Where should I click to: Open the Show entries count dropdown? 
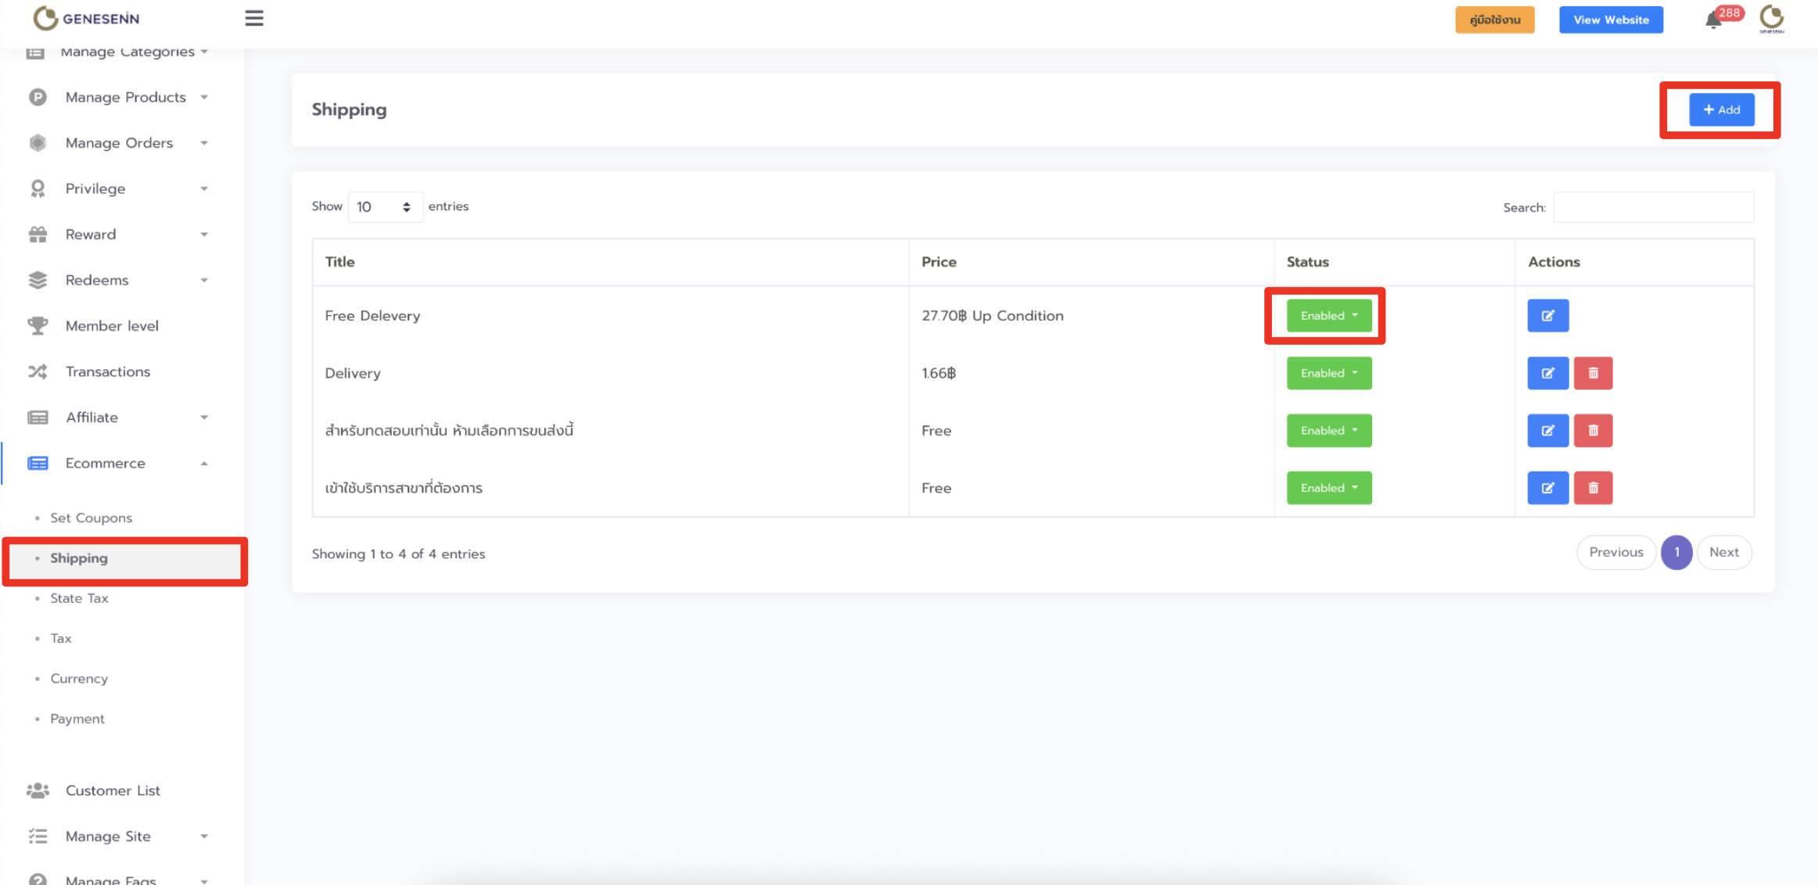click(x=384, y=207)
